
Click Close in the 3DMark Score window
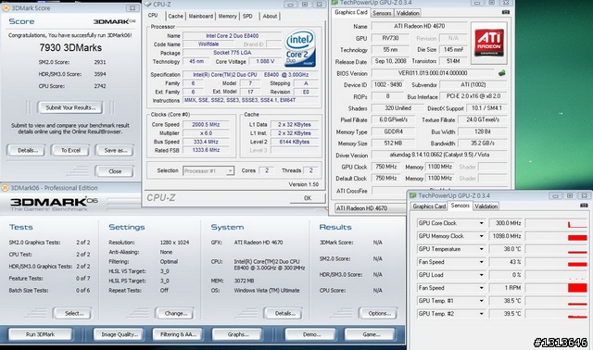[x=115, y=171]
